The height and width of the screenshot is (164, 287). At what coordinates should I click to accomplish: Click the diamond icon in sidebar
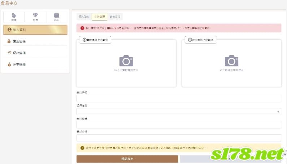[x=35, y=15]
